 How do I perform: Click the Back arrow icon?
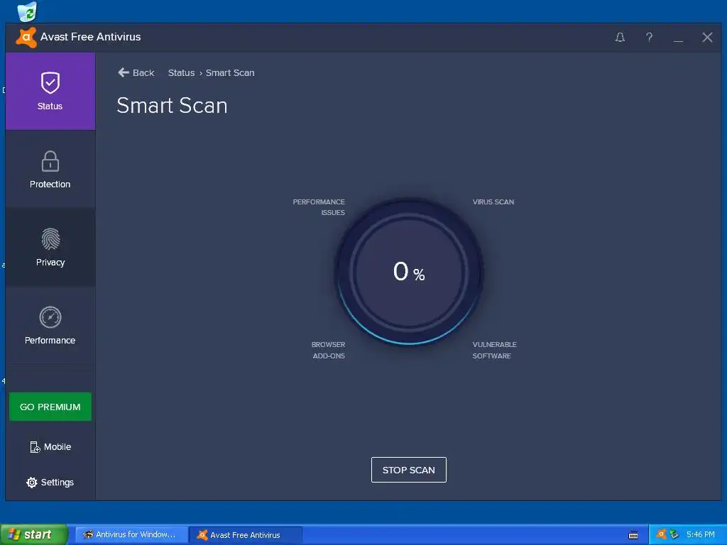pos(124,72)
